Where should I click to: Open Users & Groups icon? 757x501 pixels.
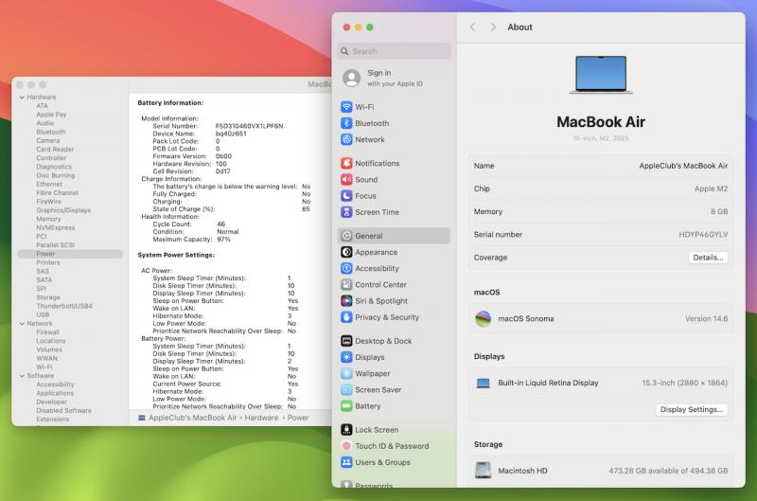(x=346, y=462)
